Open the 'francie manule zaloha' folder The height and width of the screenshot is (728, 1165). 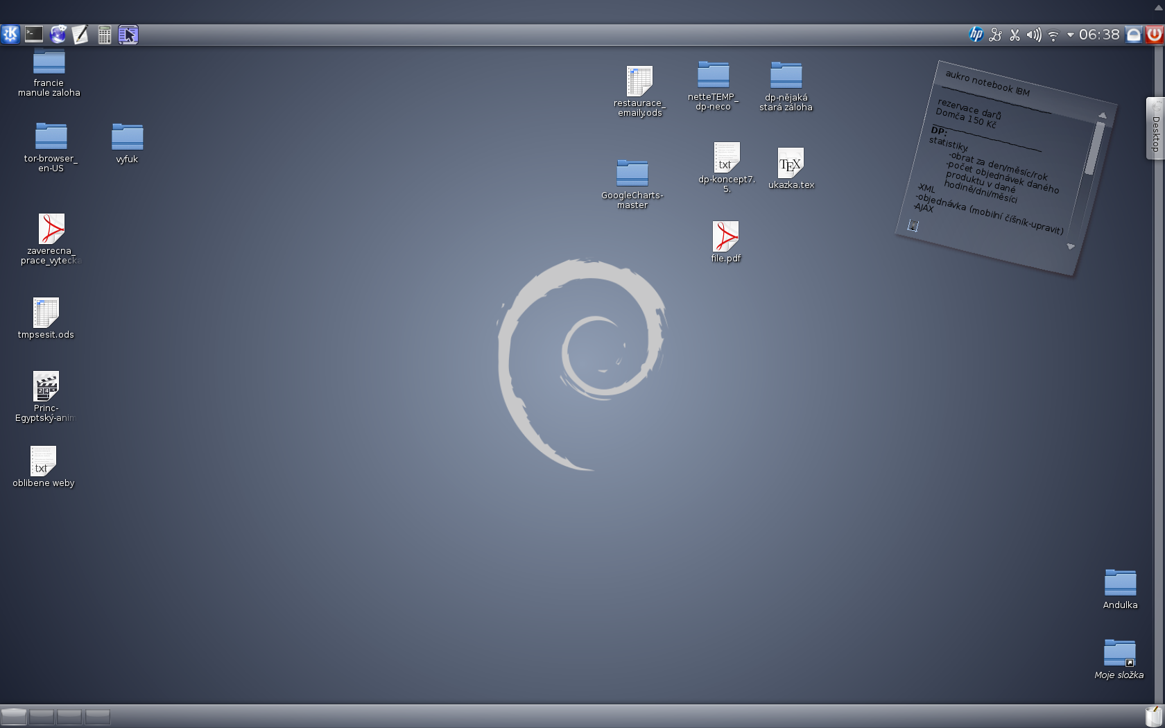49,73
